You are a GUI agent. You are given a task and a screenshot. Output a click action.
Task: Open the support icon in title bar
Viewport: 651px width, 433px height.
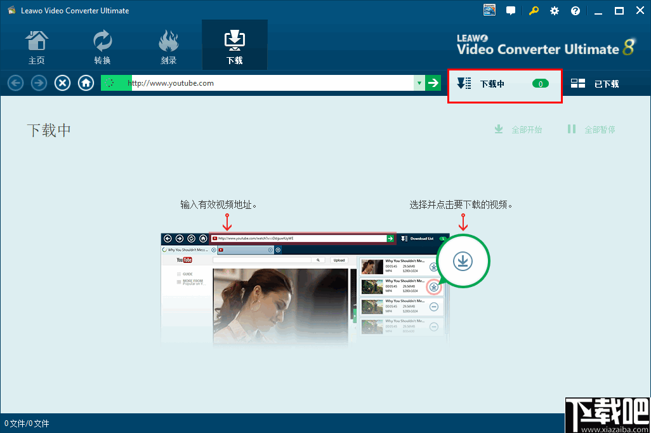(x=489, y=10)
